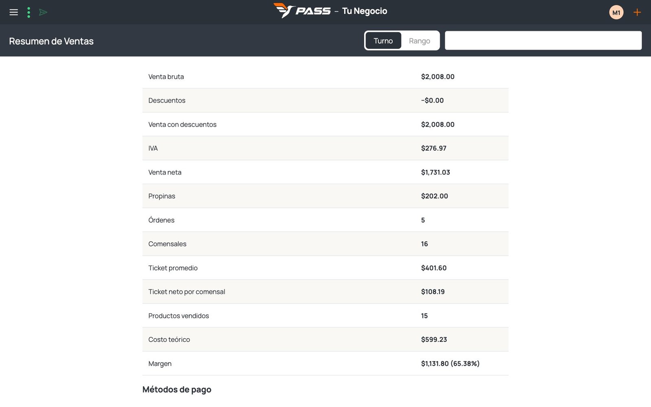
Task: Click the Métodos de pago heading
Action: click(x=177, y=389)
